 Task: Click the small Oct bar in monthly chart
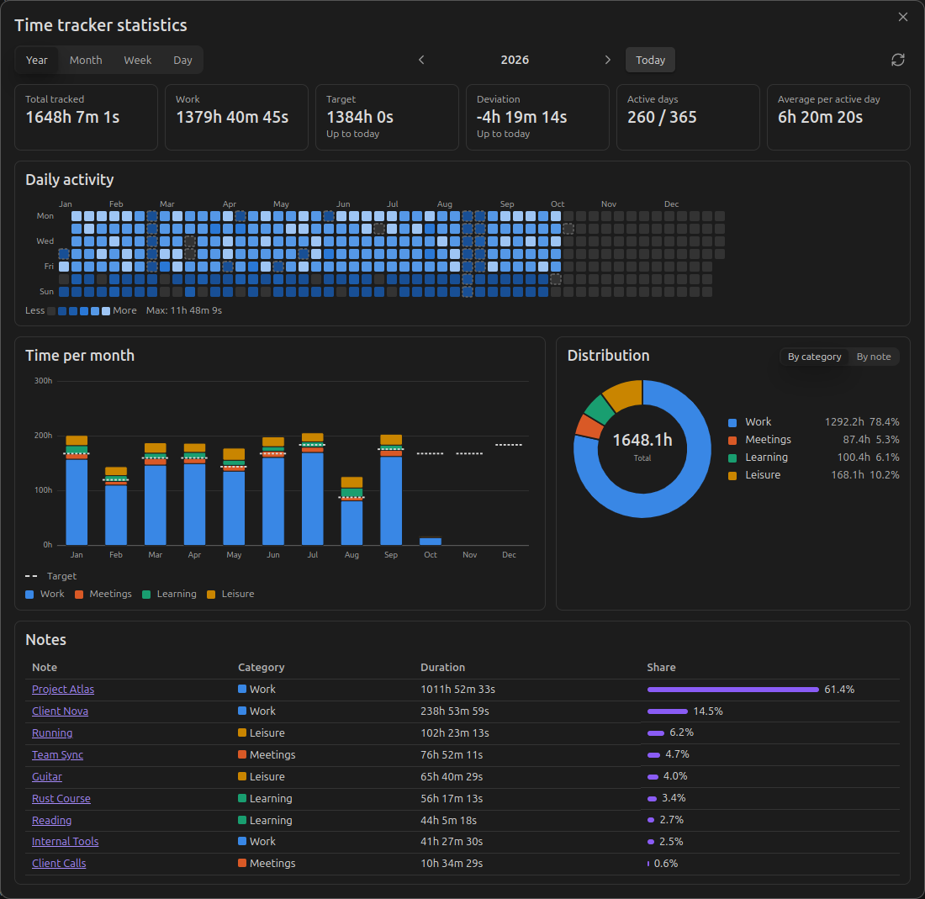click(x=431, y=541)
